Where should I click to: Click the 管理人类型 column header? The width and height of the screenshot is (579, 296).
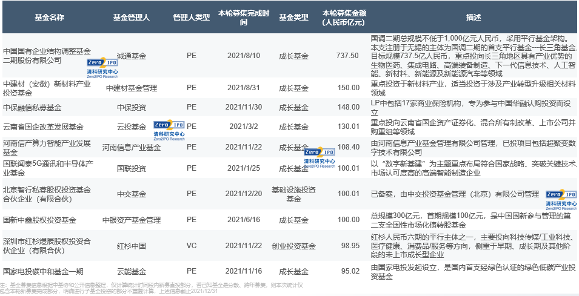[191, 18]
